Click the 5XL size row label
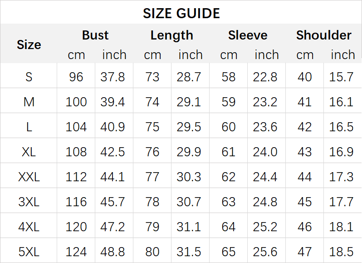 (29, 251)
